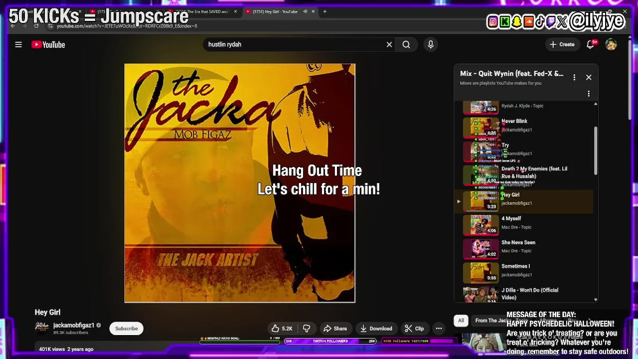Create a clip with the scissors
638x359 pixels.
[x=414, y=329]
